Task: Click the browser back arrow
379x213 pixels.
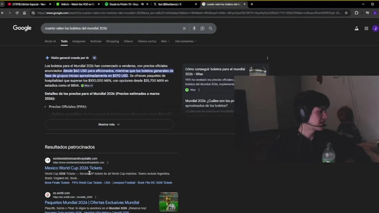Action: coord(2,13)
